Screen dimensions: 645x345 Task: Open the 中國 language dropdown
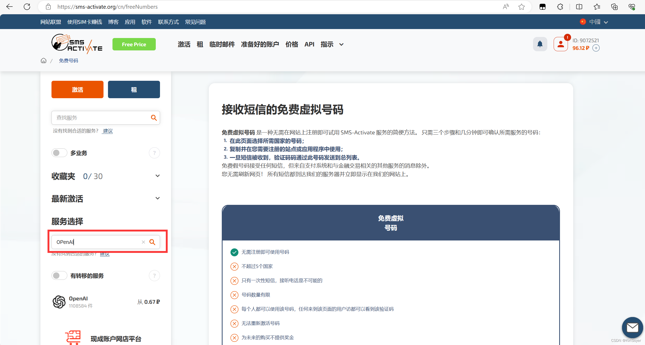tap(594, 22)
